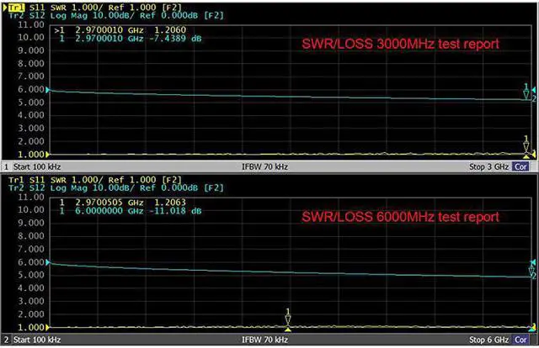
Task: Click IFBW 70 kHz in bottom channel bar
Action: click(x=269, y=339)
